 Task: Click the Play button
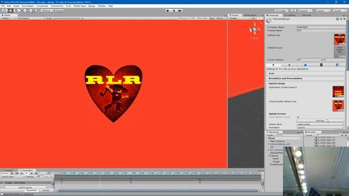pos(168,11)
